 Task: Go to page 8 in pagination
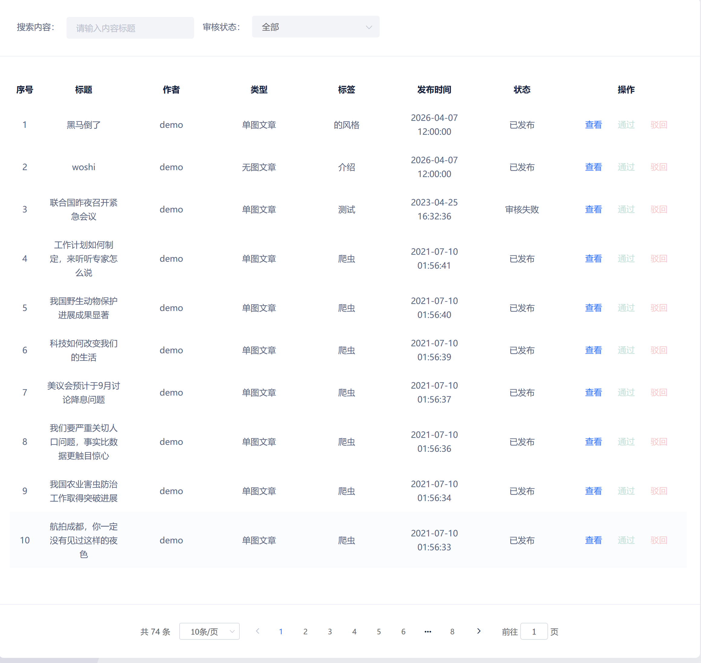tap(452, 632)
